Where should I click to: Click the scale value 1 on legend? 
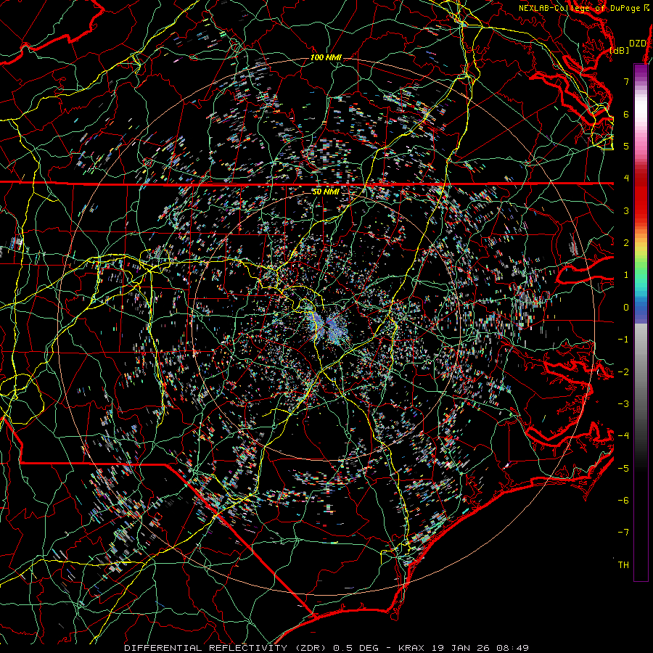626,275
